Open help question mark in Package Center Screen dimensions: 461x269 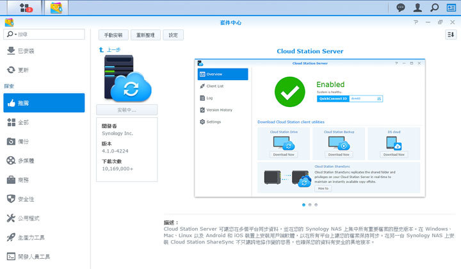click(416, 22)
